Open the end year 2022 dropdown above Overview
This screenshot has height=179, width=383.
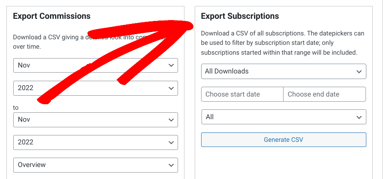tap(96, 142)
